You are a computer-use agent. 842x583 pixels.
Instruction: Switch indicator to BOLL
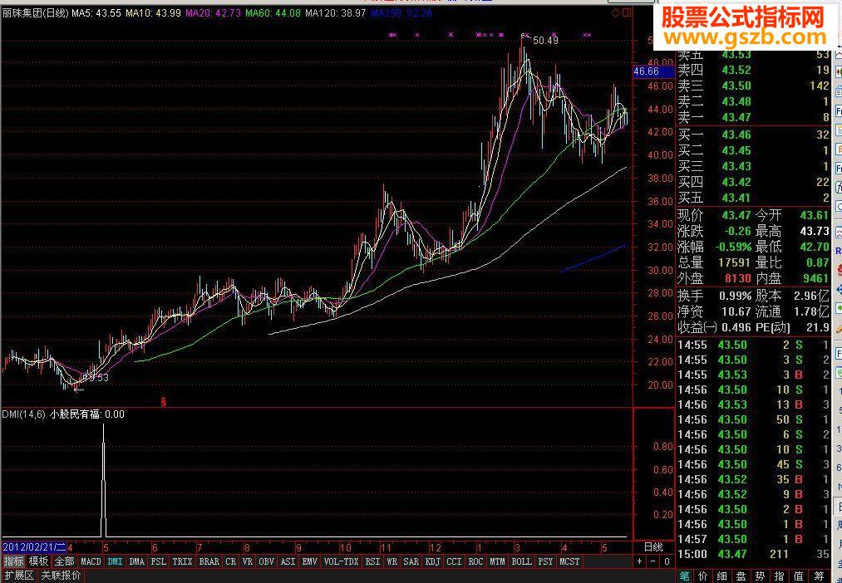(x=521, y=561)
